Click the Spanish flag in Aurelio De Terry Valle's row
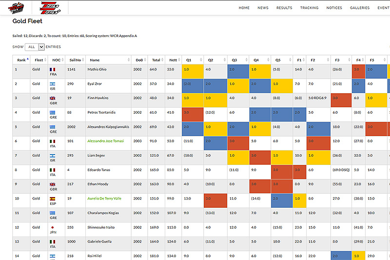The width and height of the screenshot is (390, 260). (x=53, y=199)
